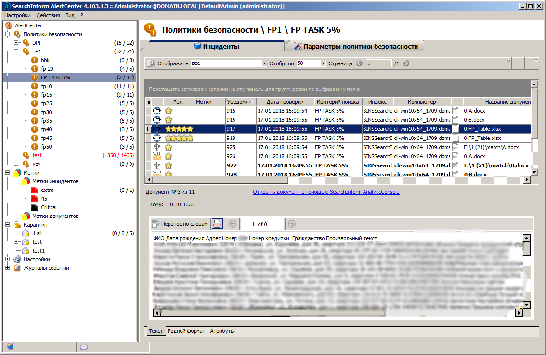
Task: Open the Действия menu
Action: 48,15
